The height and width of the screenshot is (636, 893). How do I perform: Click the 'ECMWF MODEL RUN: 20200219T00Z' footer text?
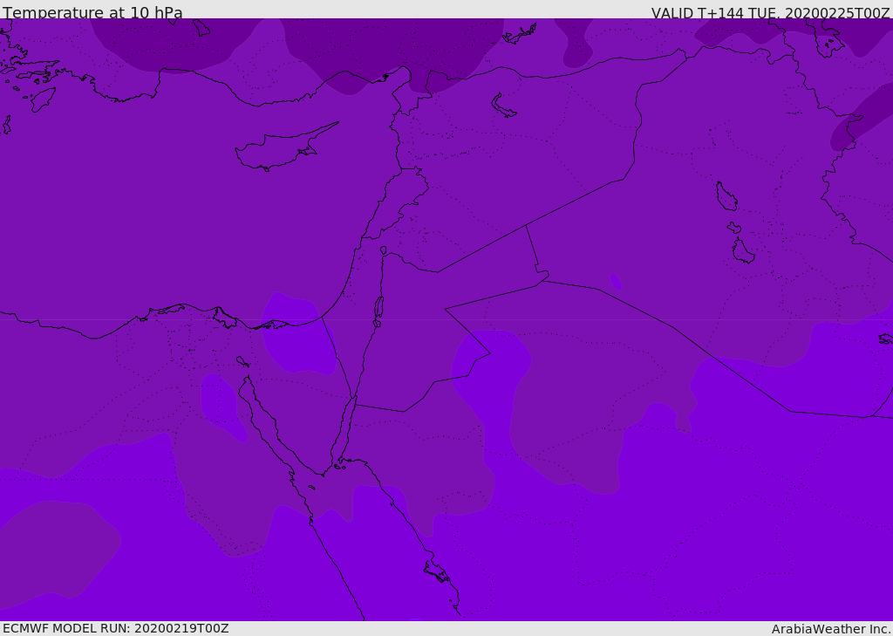[x=116, y=628]
